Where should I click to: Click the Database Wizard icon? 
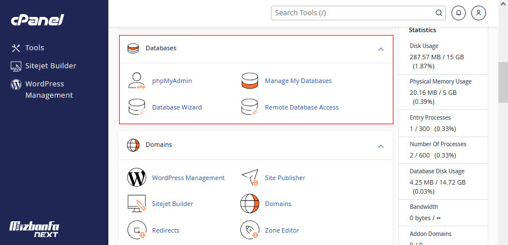(x=136, y=107)
